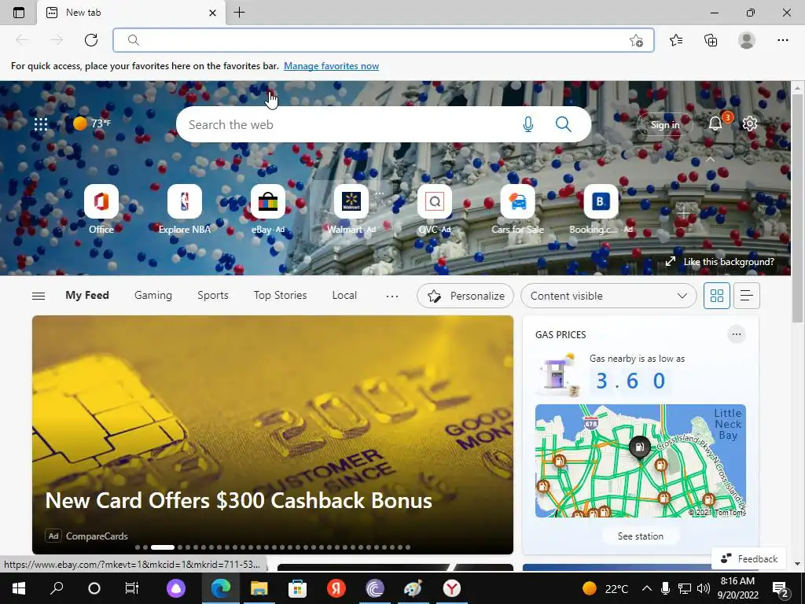Click the 3.60 gas price value
Screen dimensions: 805x604
tap(630, 381)
